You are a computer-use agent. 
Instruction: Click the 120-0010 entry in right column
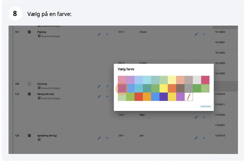[220, 136]
